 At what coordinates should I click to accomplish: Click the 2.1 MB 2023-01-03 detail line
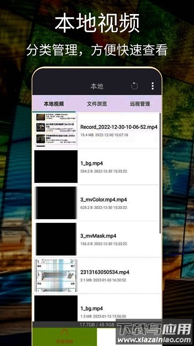[x=103, y=280]
